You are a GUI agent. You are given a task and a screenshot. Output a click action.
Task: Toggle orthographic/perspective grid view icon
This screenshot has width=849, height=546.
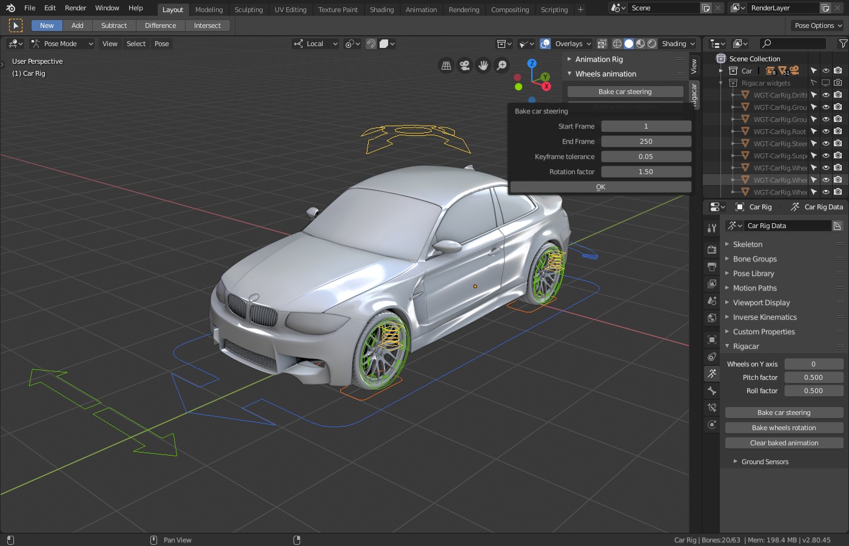point(446,66)
